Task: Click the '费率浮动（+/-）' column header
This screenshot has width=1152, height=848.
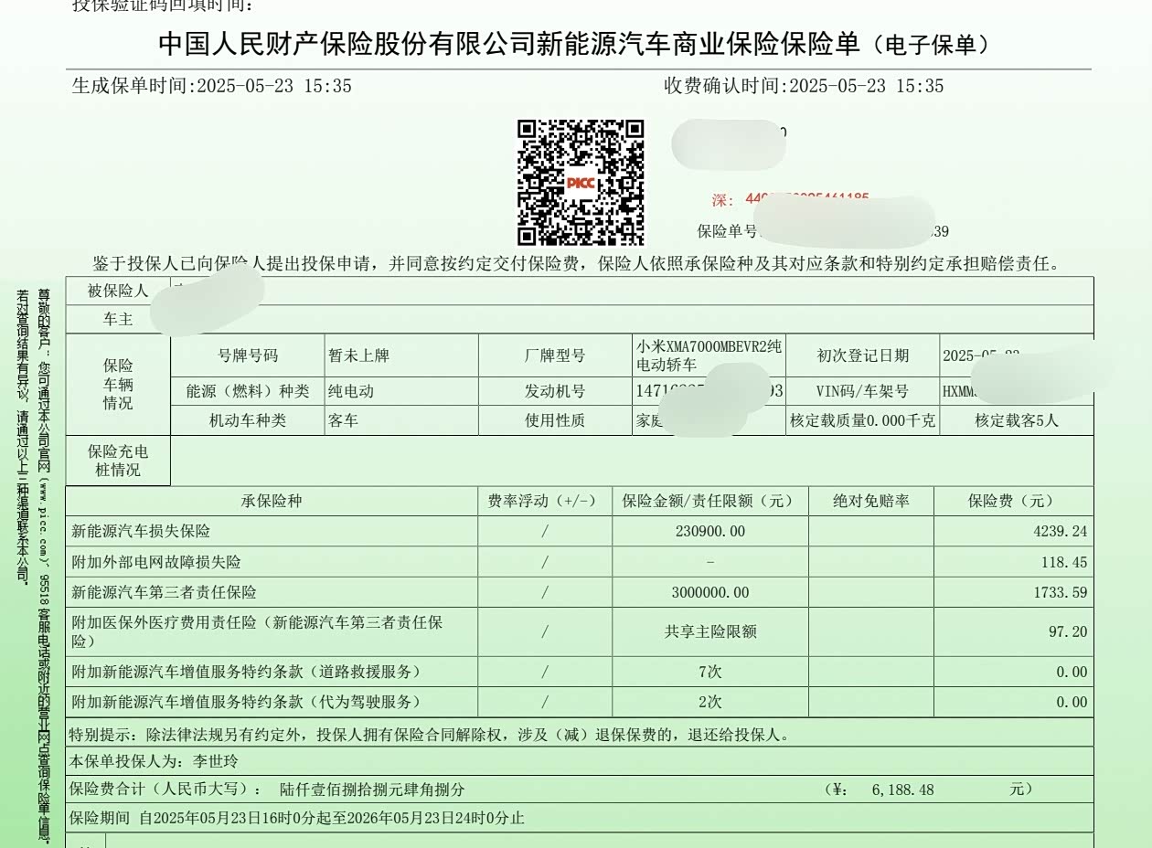Action: [545, 501]
